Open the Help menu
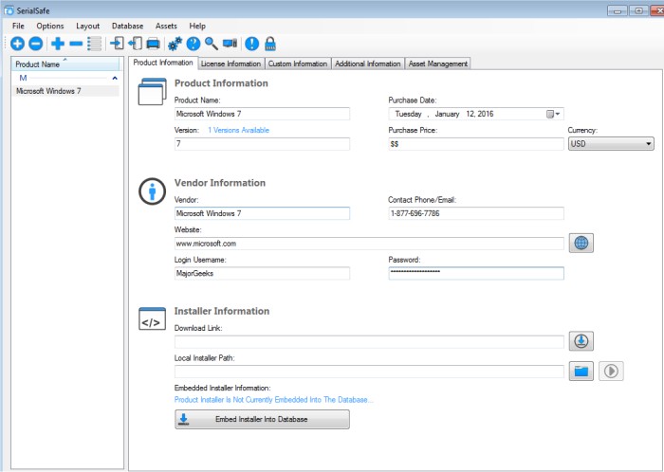The width and height of the screenshot is (664, 472). (x=197, y=26)
